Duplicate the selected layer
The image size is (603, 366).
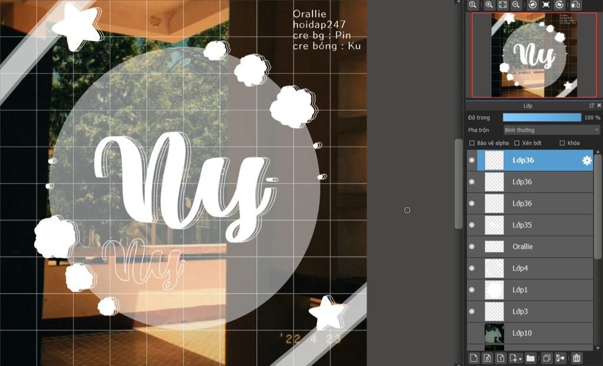click(546, 358)
